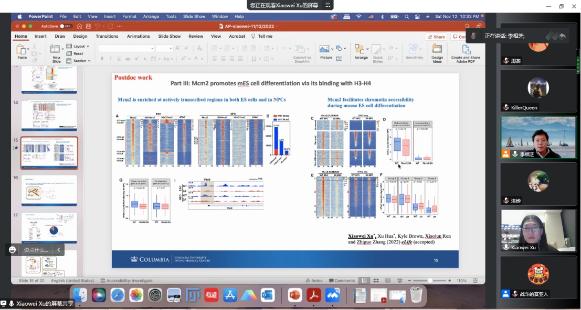
Task: Click the Text Box icon
Action: [x=339, y=58]
